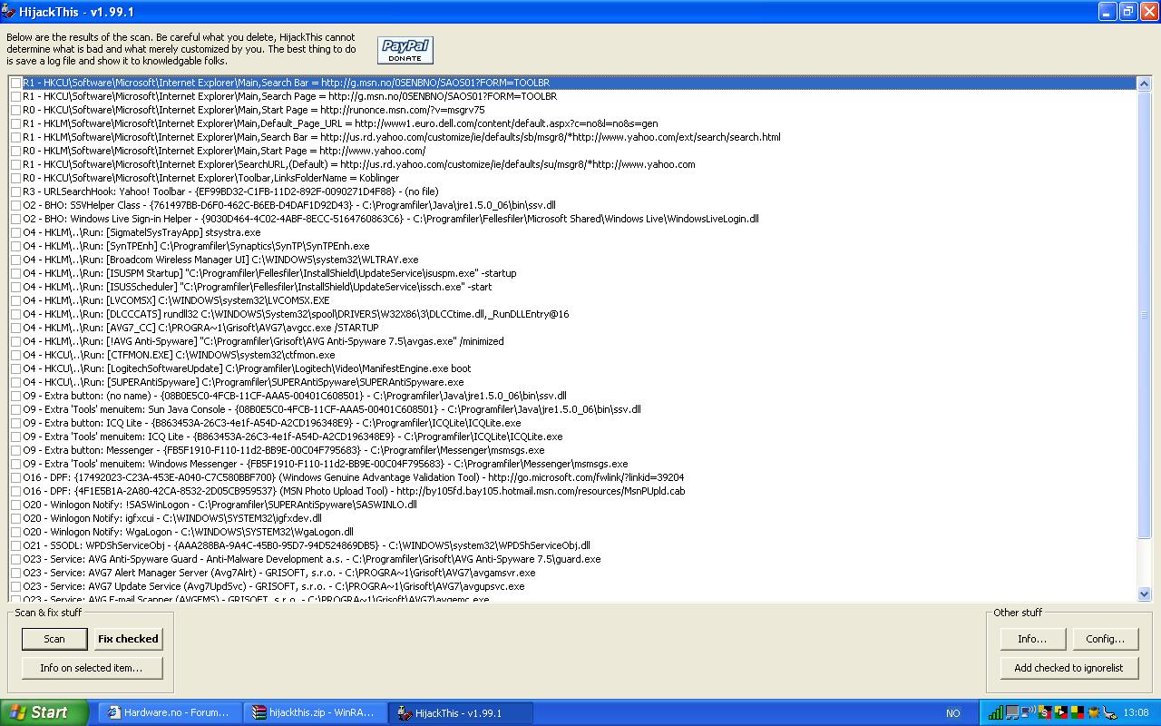Check the O4 ISUSPM Startup entry
Screen dimensions: 1161x726
point(16,273)
